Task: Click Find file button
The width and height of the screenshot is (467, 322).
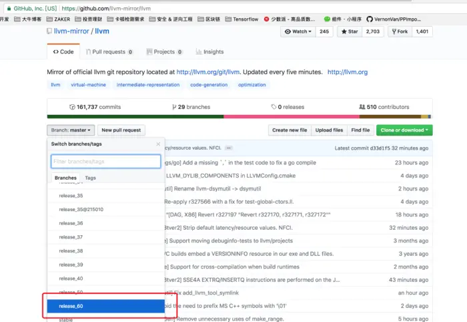Action: (360, 130)
